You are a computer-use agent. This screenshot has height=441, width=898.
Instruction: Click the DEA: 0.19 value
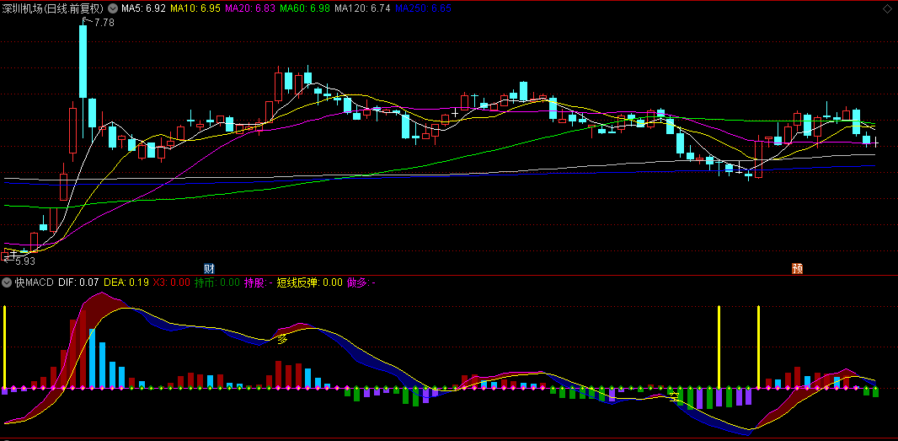(x=126, y=282)
